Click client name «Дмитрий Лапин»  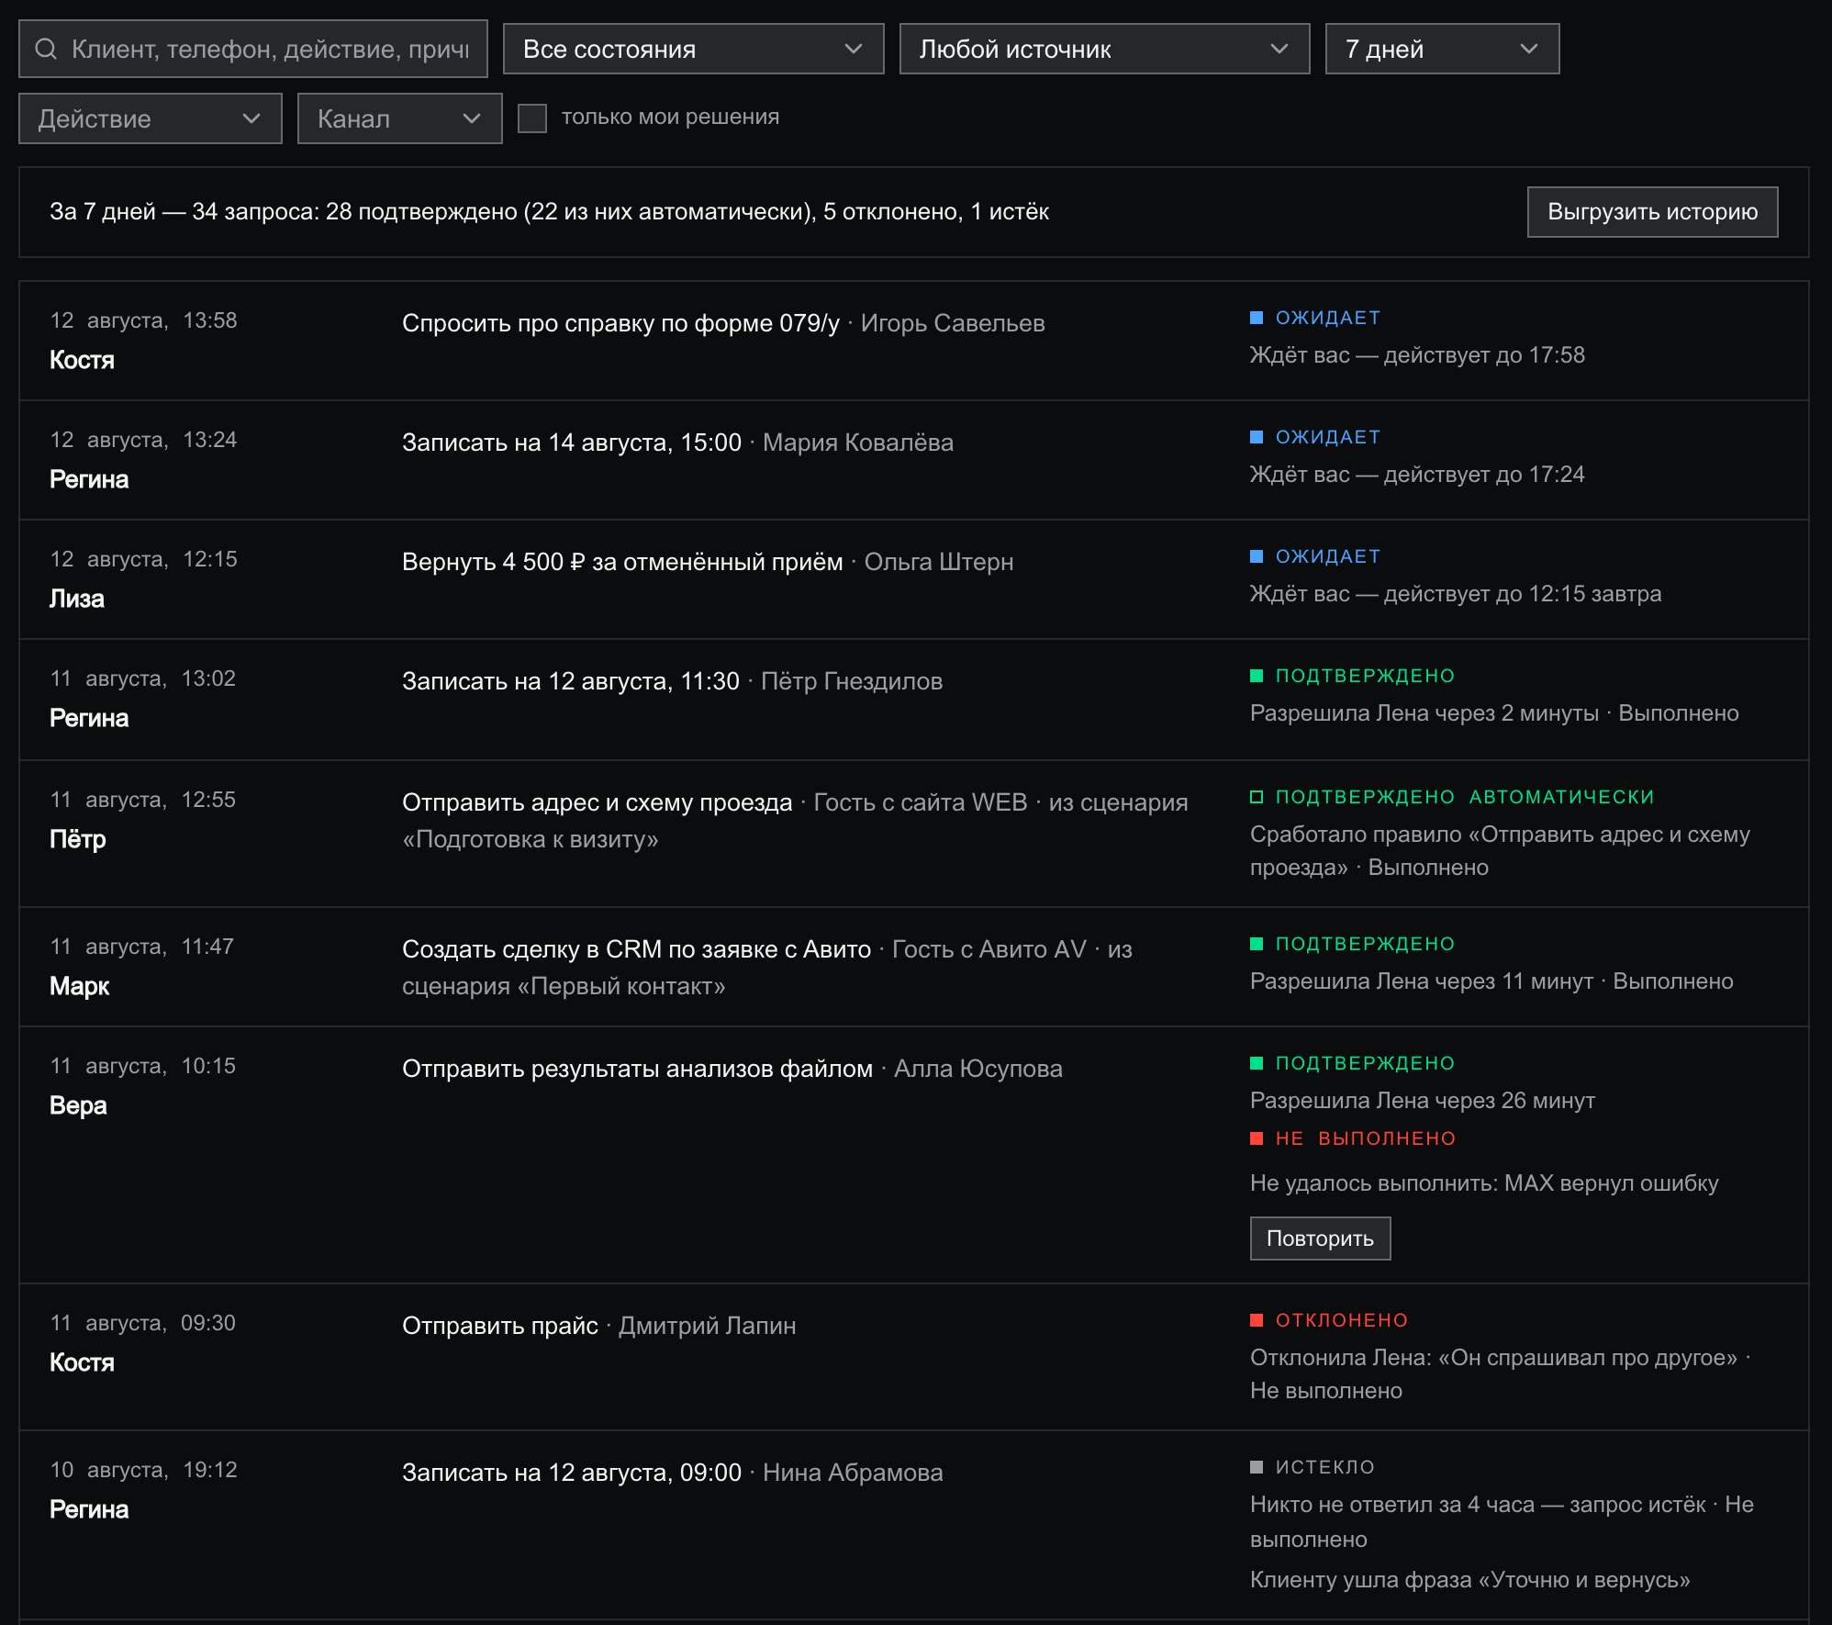(708, 1326)
